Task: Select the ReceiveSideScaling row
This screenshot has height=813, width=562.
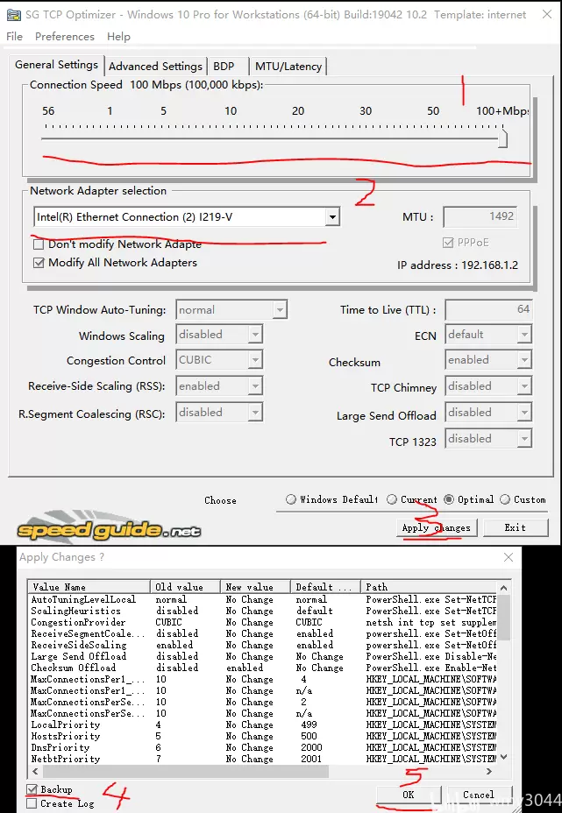Action: tap(262, 645)
